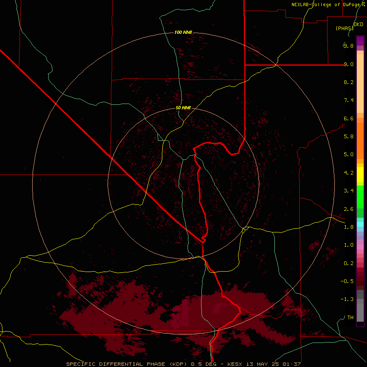
Task: Pick the orange segment of the color bar
Action: (360, 141)
